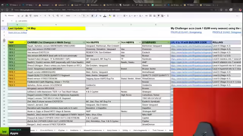This screenshot has height=136, width=243.
Task: Switch to the Trait Tracker sheet tab
Action: 158,130
